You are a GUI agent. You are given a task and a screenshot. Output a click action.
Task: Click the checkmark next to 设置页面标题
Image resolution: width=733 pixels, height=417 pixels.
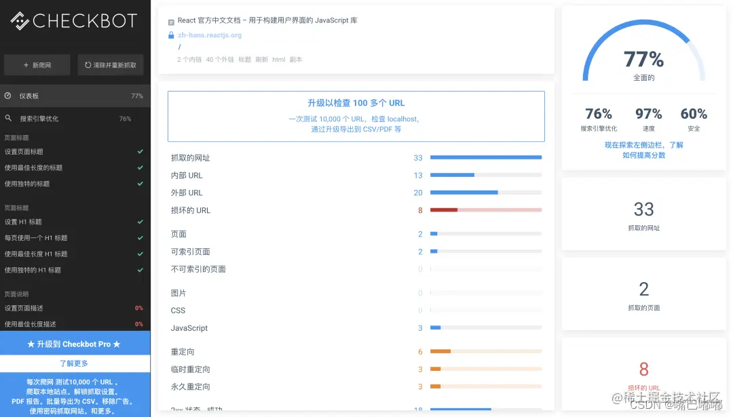click(141, 152)
